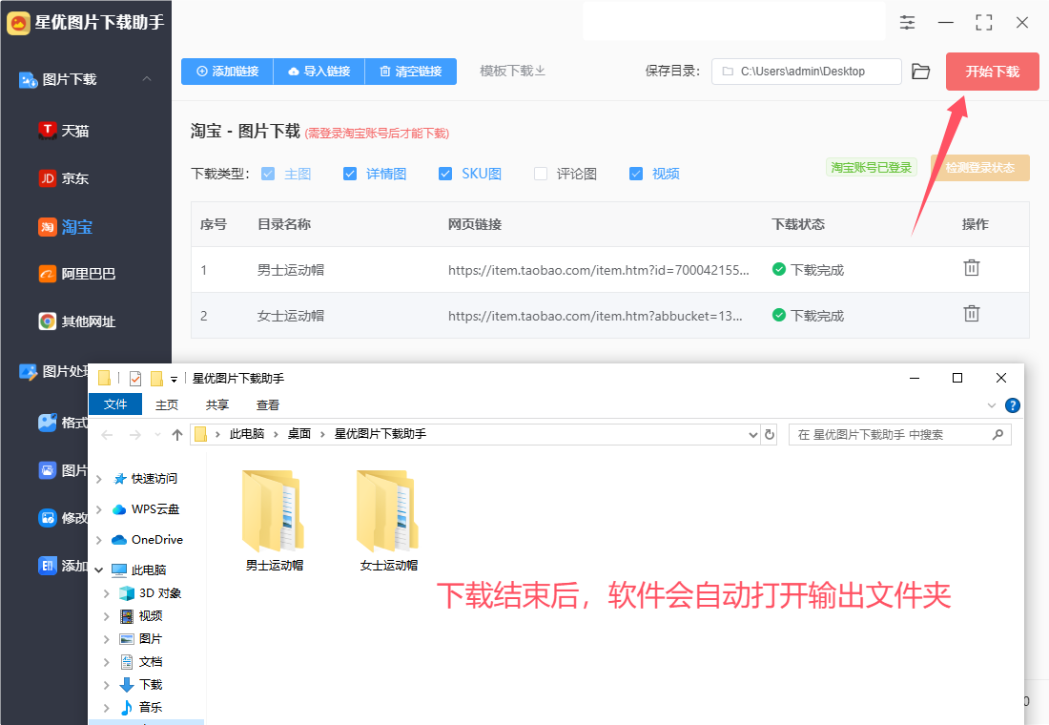Delete the 男士运动帽 row with trash icon

click(972, 268)
